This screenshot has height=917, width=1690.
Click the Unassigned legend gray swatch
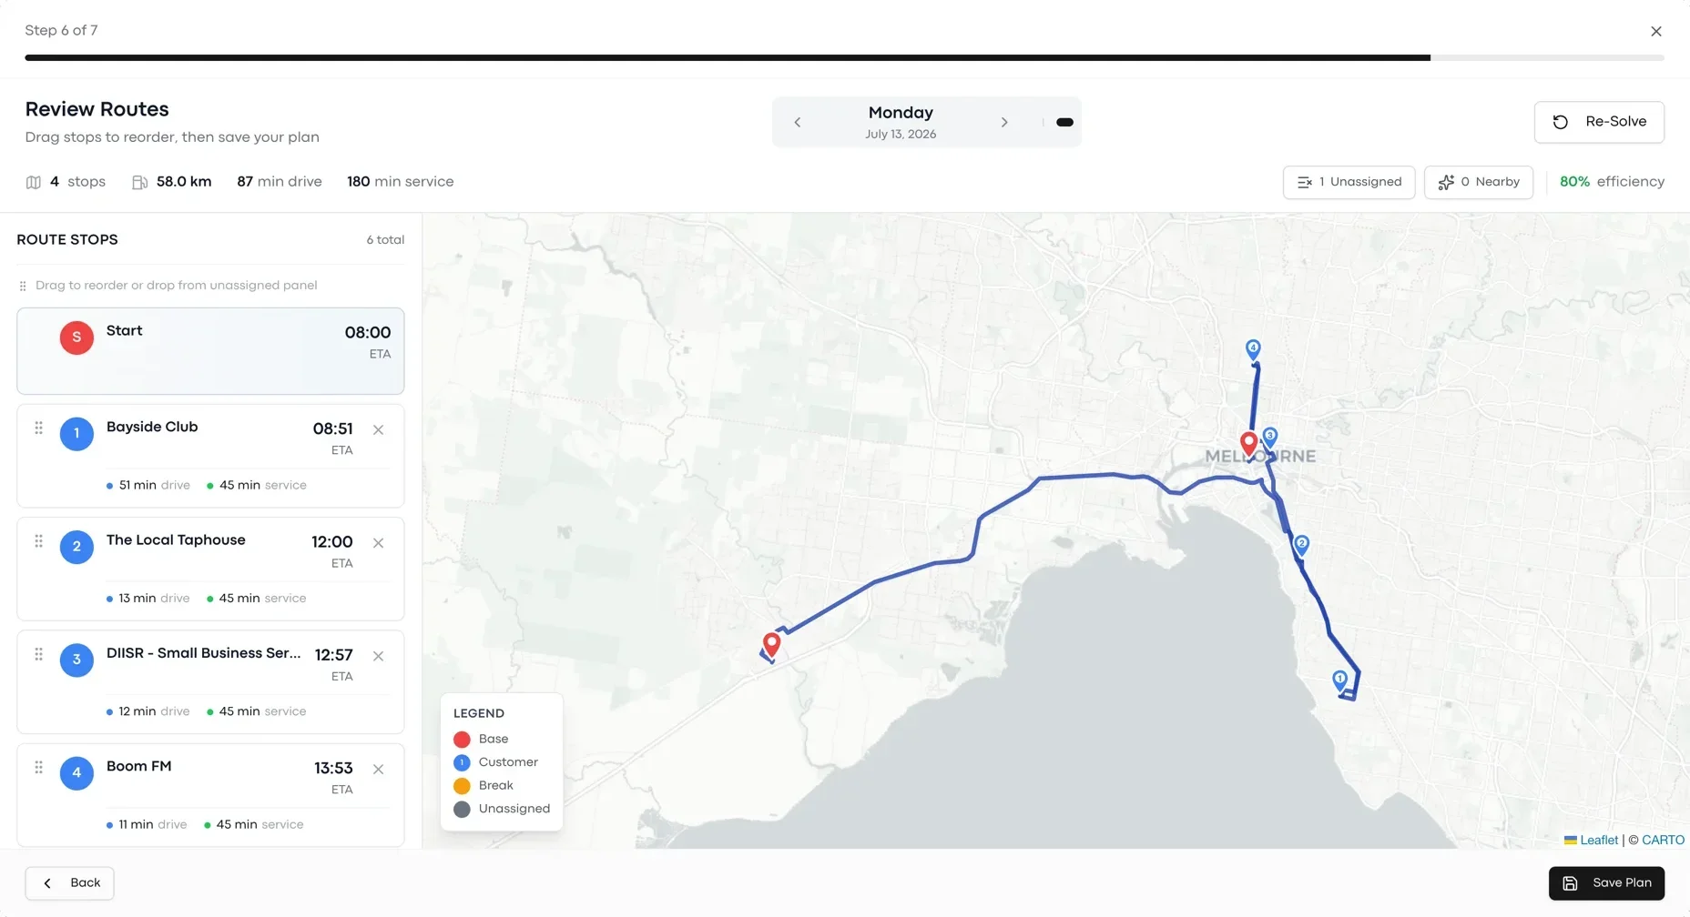pyautogui.click(x=462, y=809)
